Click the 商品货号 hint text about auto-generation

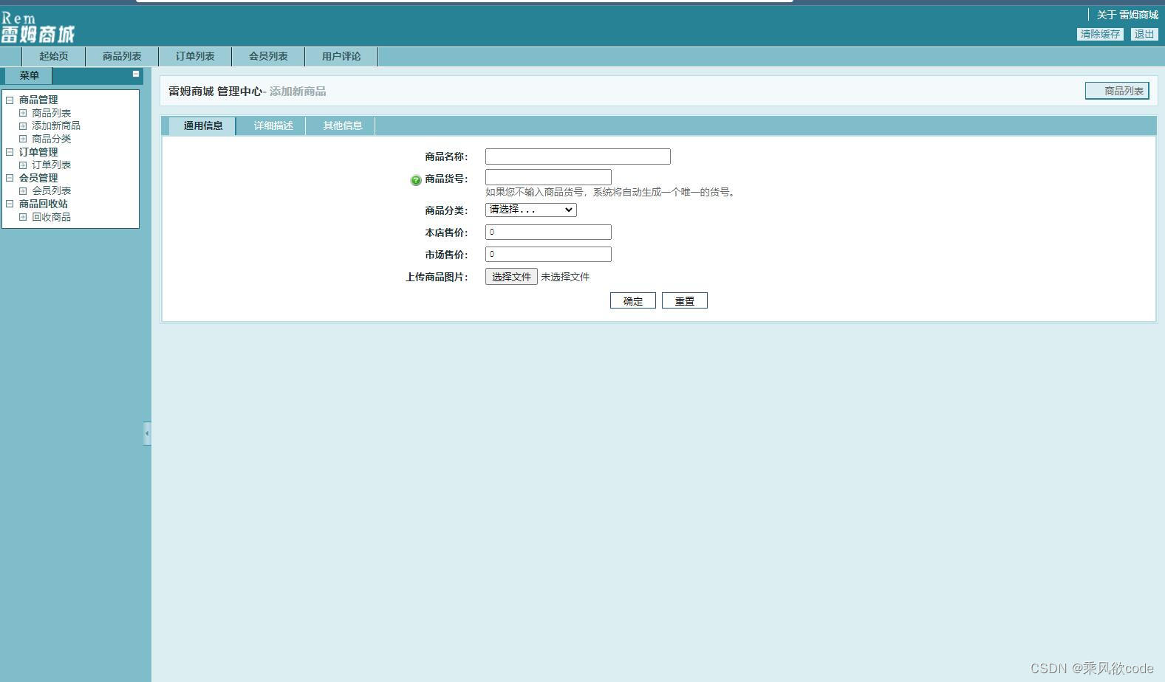612,192
